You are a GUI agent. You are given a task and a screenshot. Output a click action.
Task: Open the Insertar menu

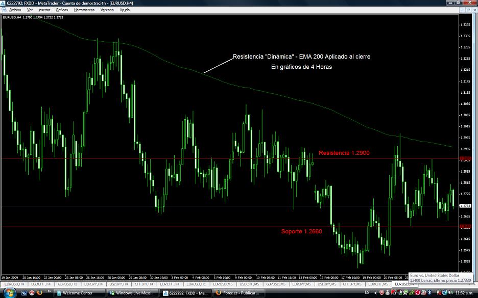[44, 10]
